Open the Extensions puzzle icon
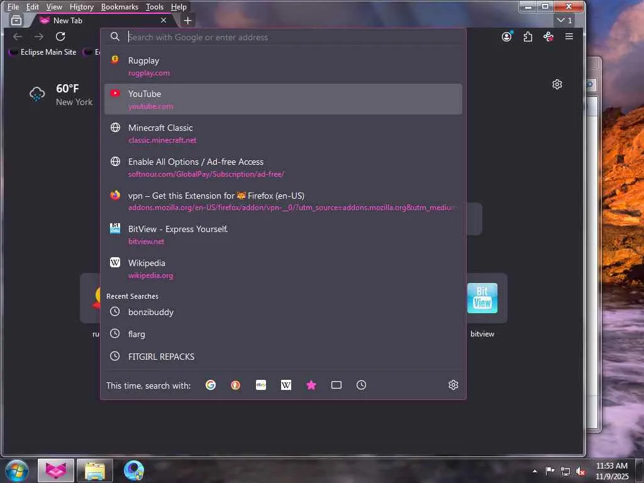 [528, 36]
